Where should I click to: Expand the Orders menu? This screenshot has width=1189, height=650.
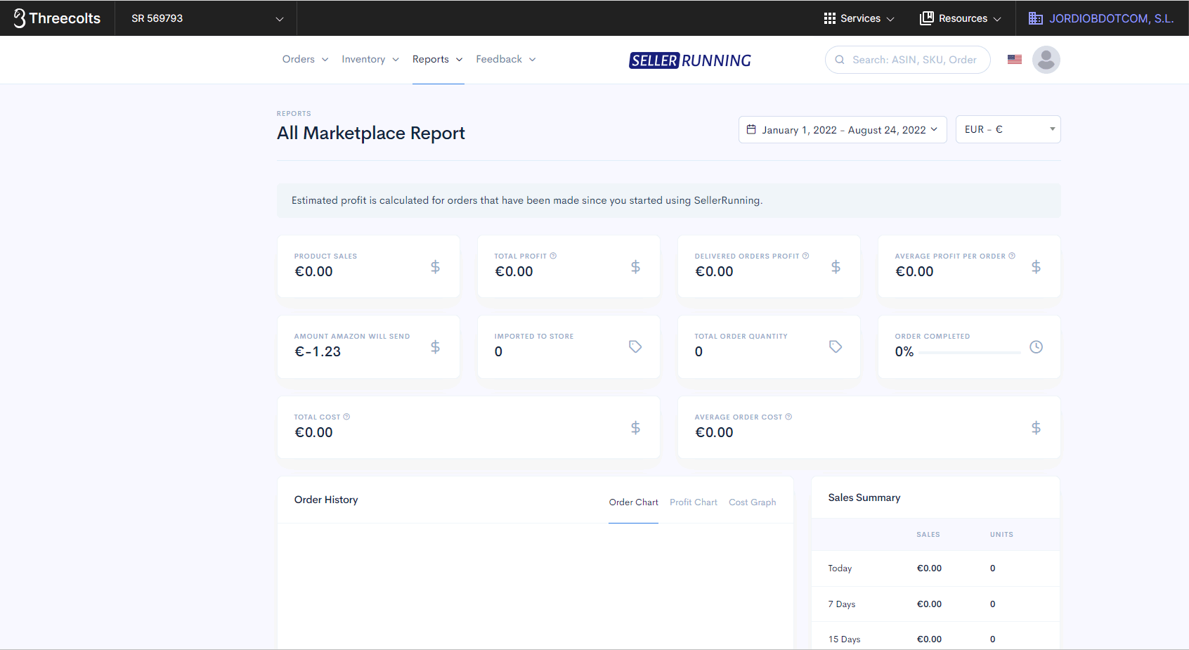click(305, 60)
